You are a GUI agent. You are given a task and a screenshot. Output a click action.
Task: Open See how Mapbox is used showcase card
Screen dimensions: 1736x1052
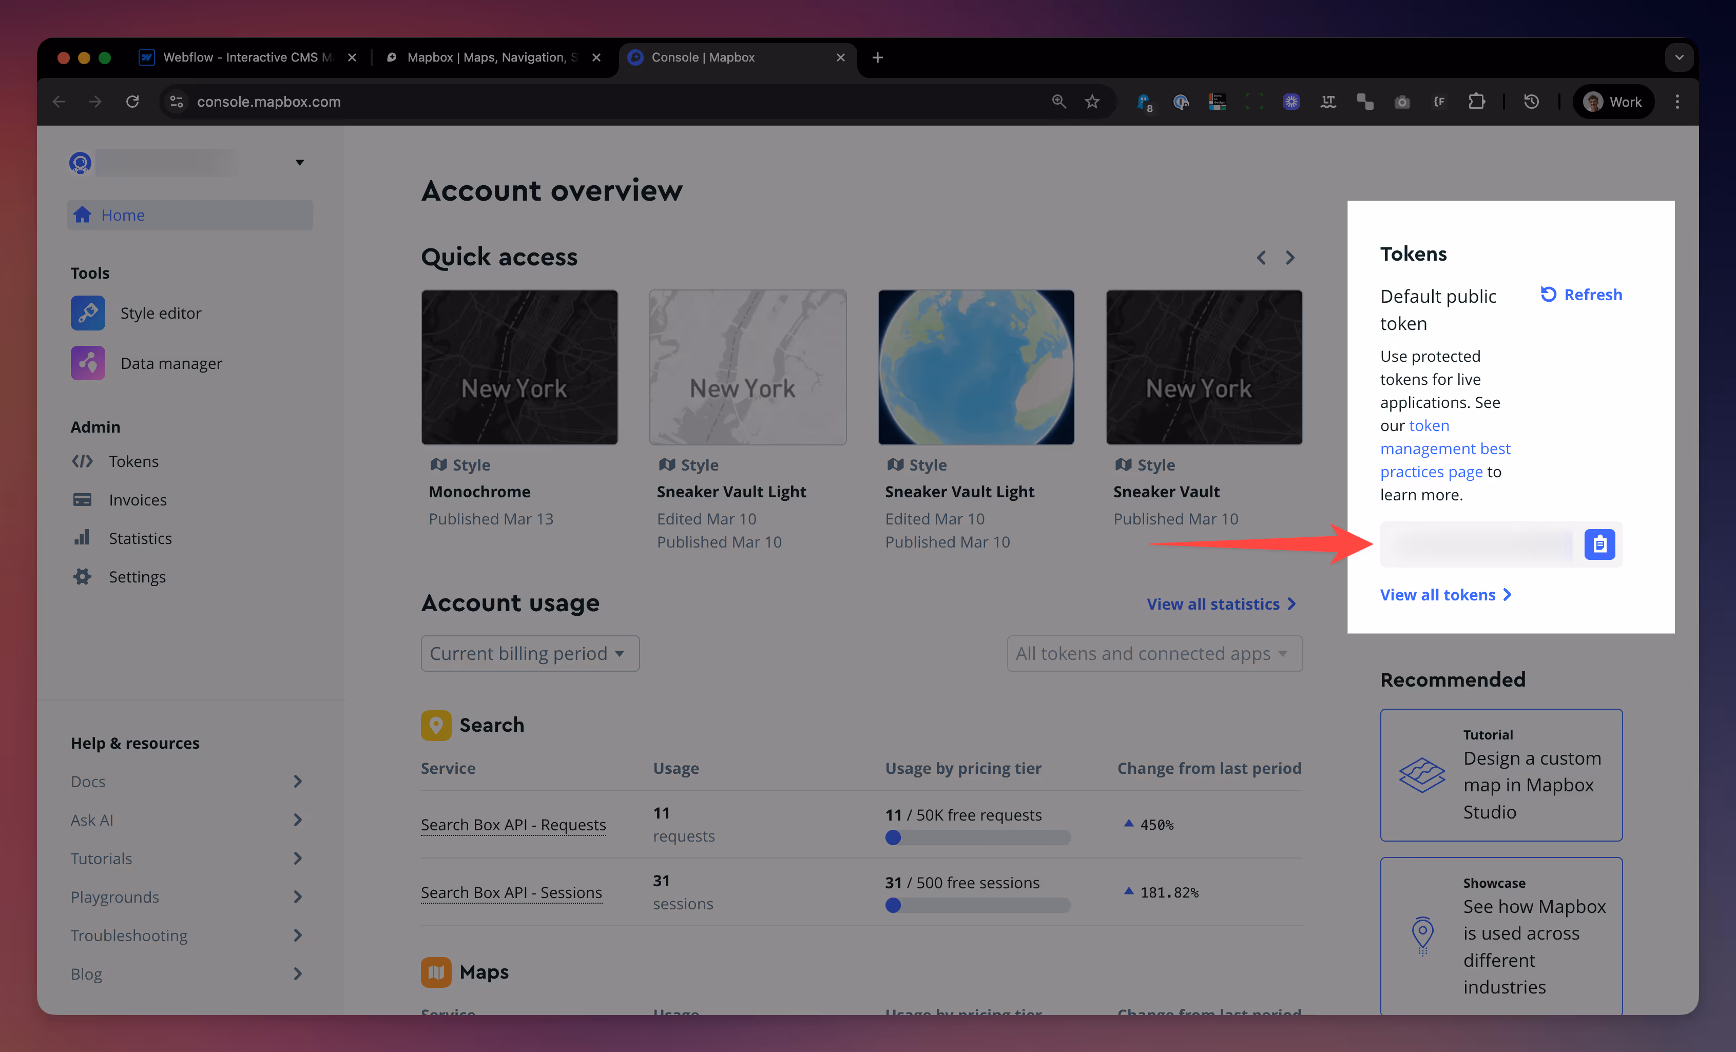point(1501,936)
